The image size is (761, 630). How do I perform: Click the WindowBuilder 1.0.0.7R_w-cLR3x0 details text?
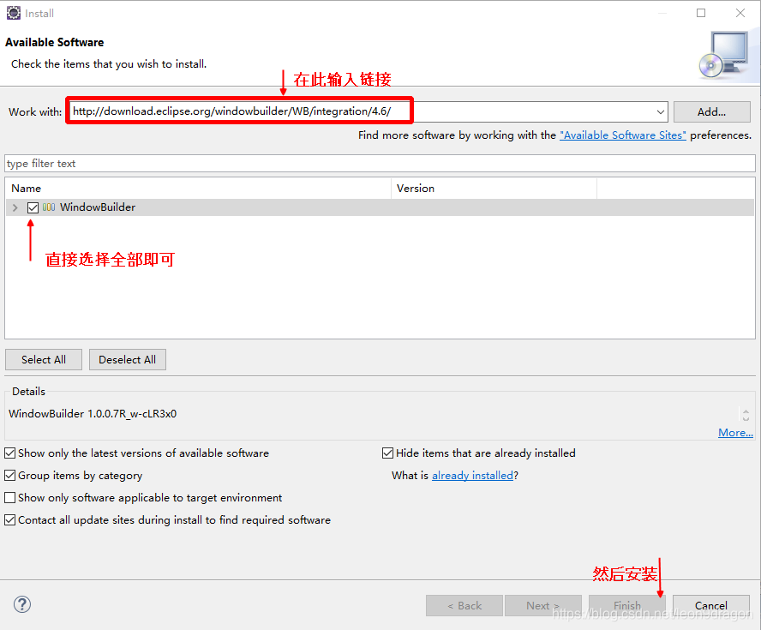(93, 413)
